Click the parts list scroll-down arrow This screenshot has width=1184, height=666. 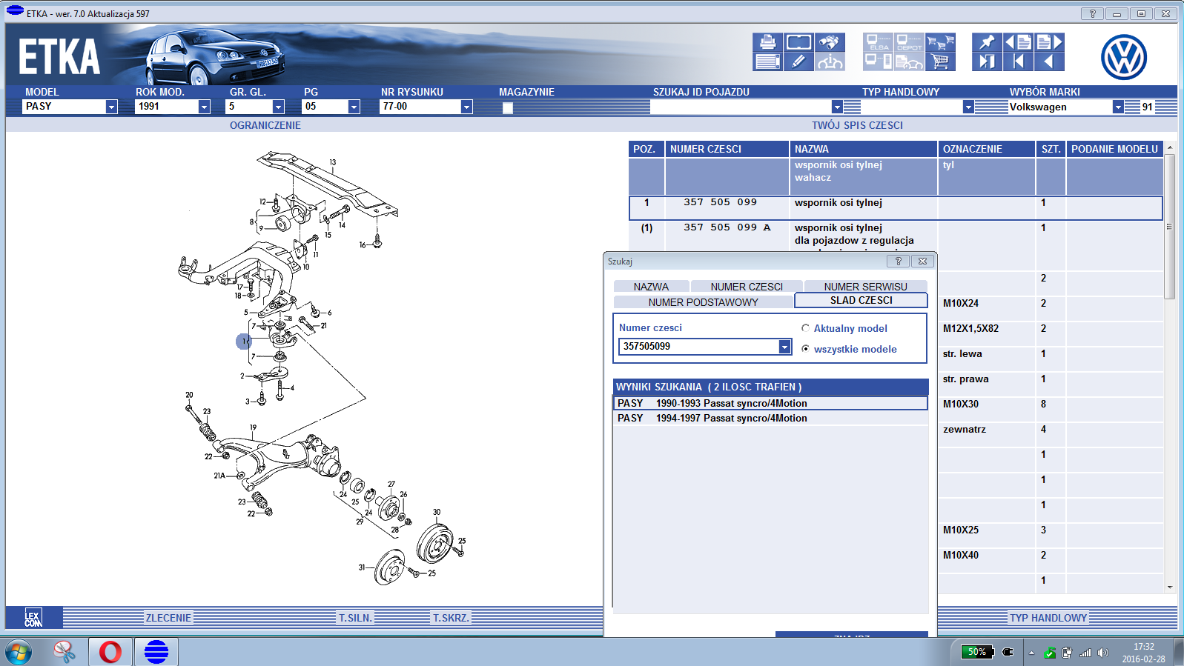[x=1170, y=587]
